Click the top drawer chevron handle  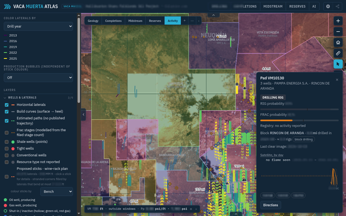[214, 15]
